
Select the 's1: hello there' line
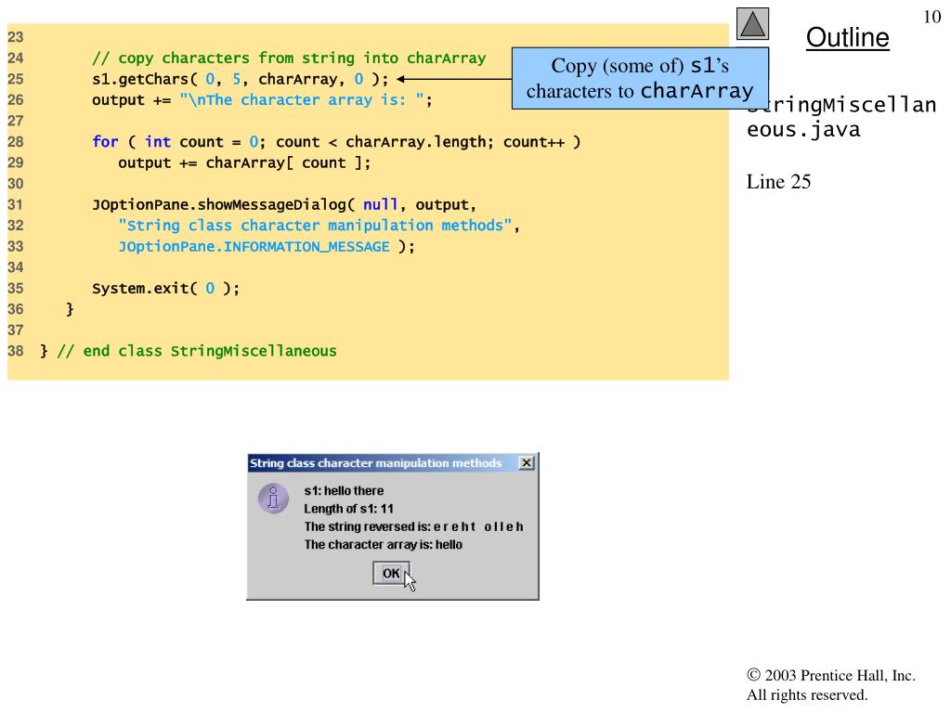[344, 490]
